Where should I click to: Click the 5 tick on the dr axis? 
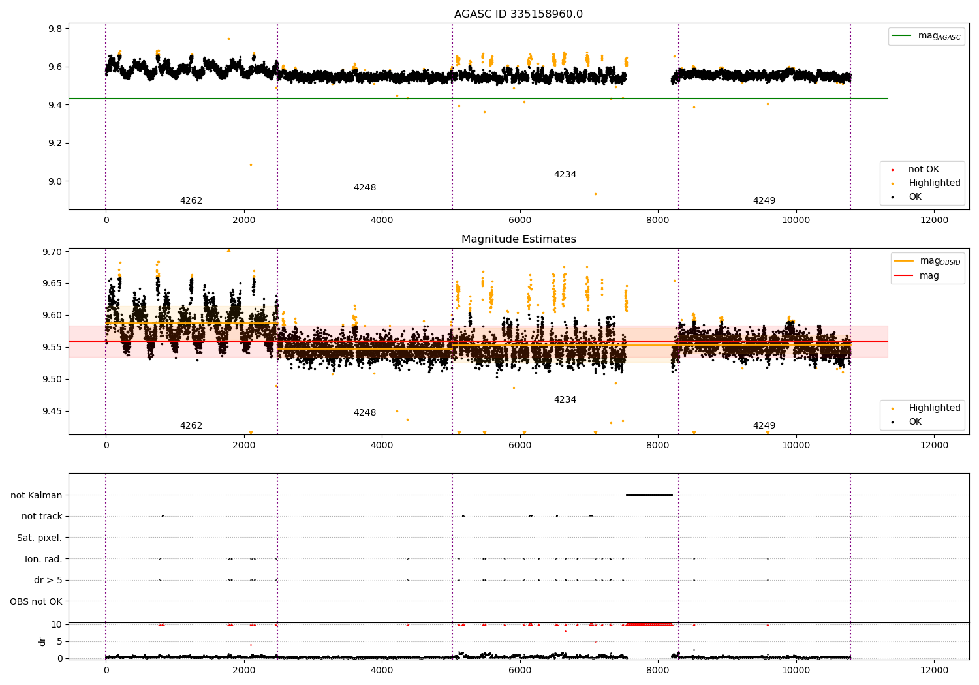pyautogui.click(x=59, y=642)
